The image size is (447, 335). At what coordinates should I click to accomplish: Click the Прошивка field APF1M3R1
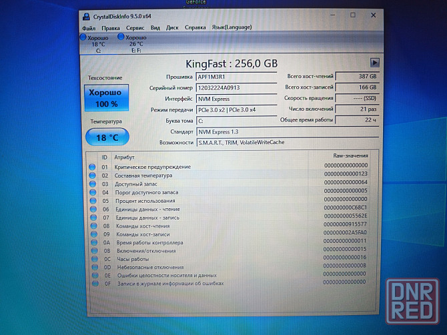pyautogui.click(x=236, y=77)
